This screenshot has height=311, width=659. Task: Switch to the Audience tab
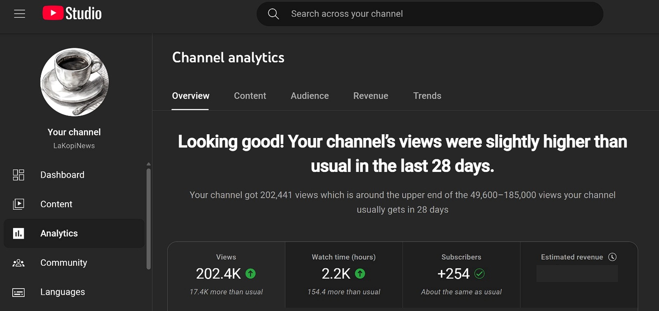coord(309,96)
